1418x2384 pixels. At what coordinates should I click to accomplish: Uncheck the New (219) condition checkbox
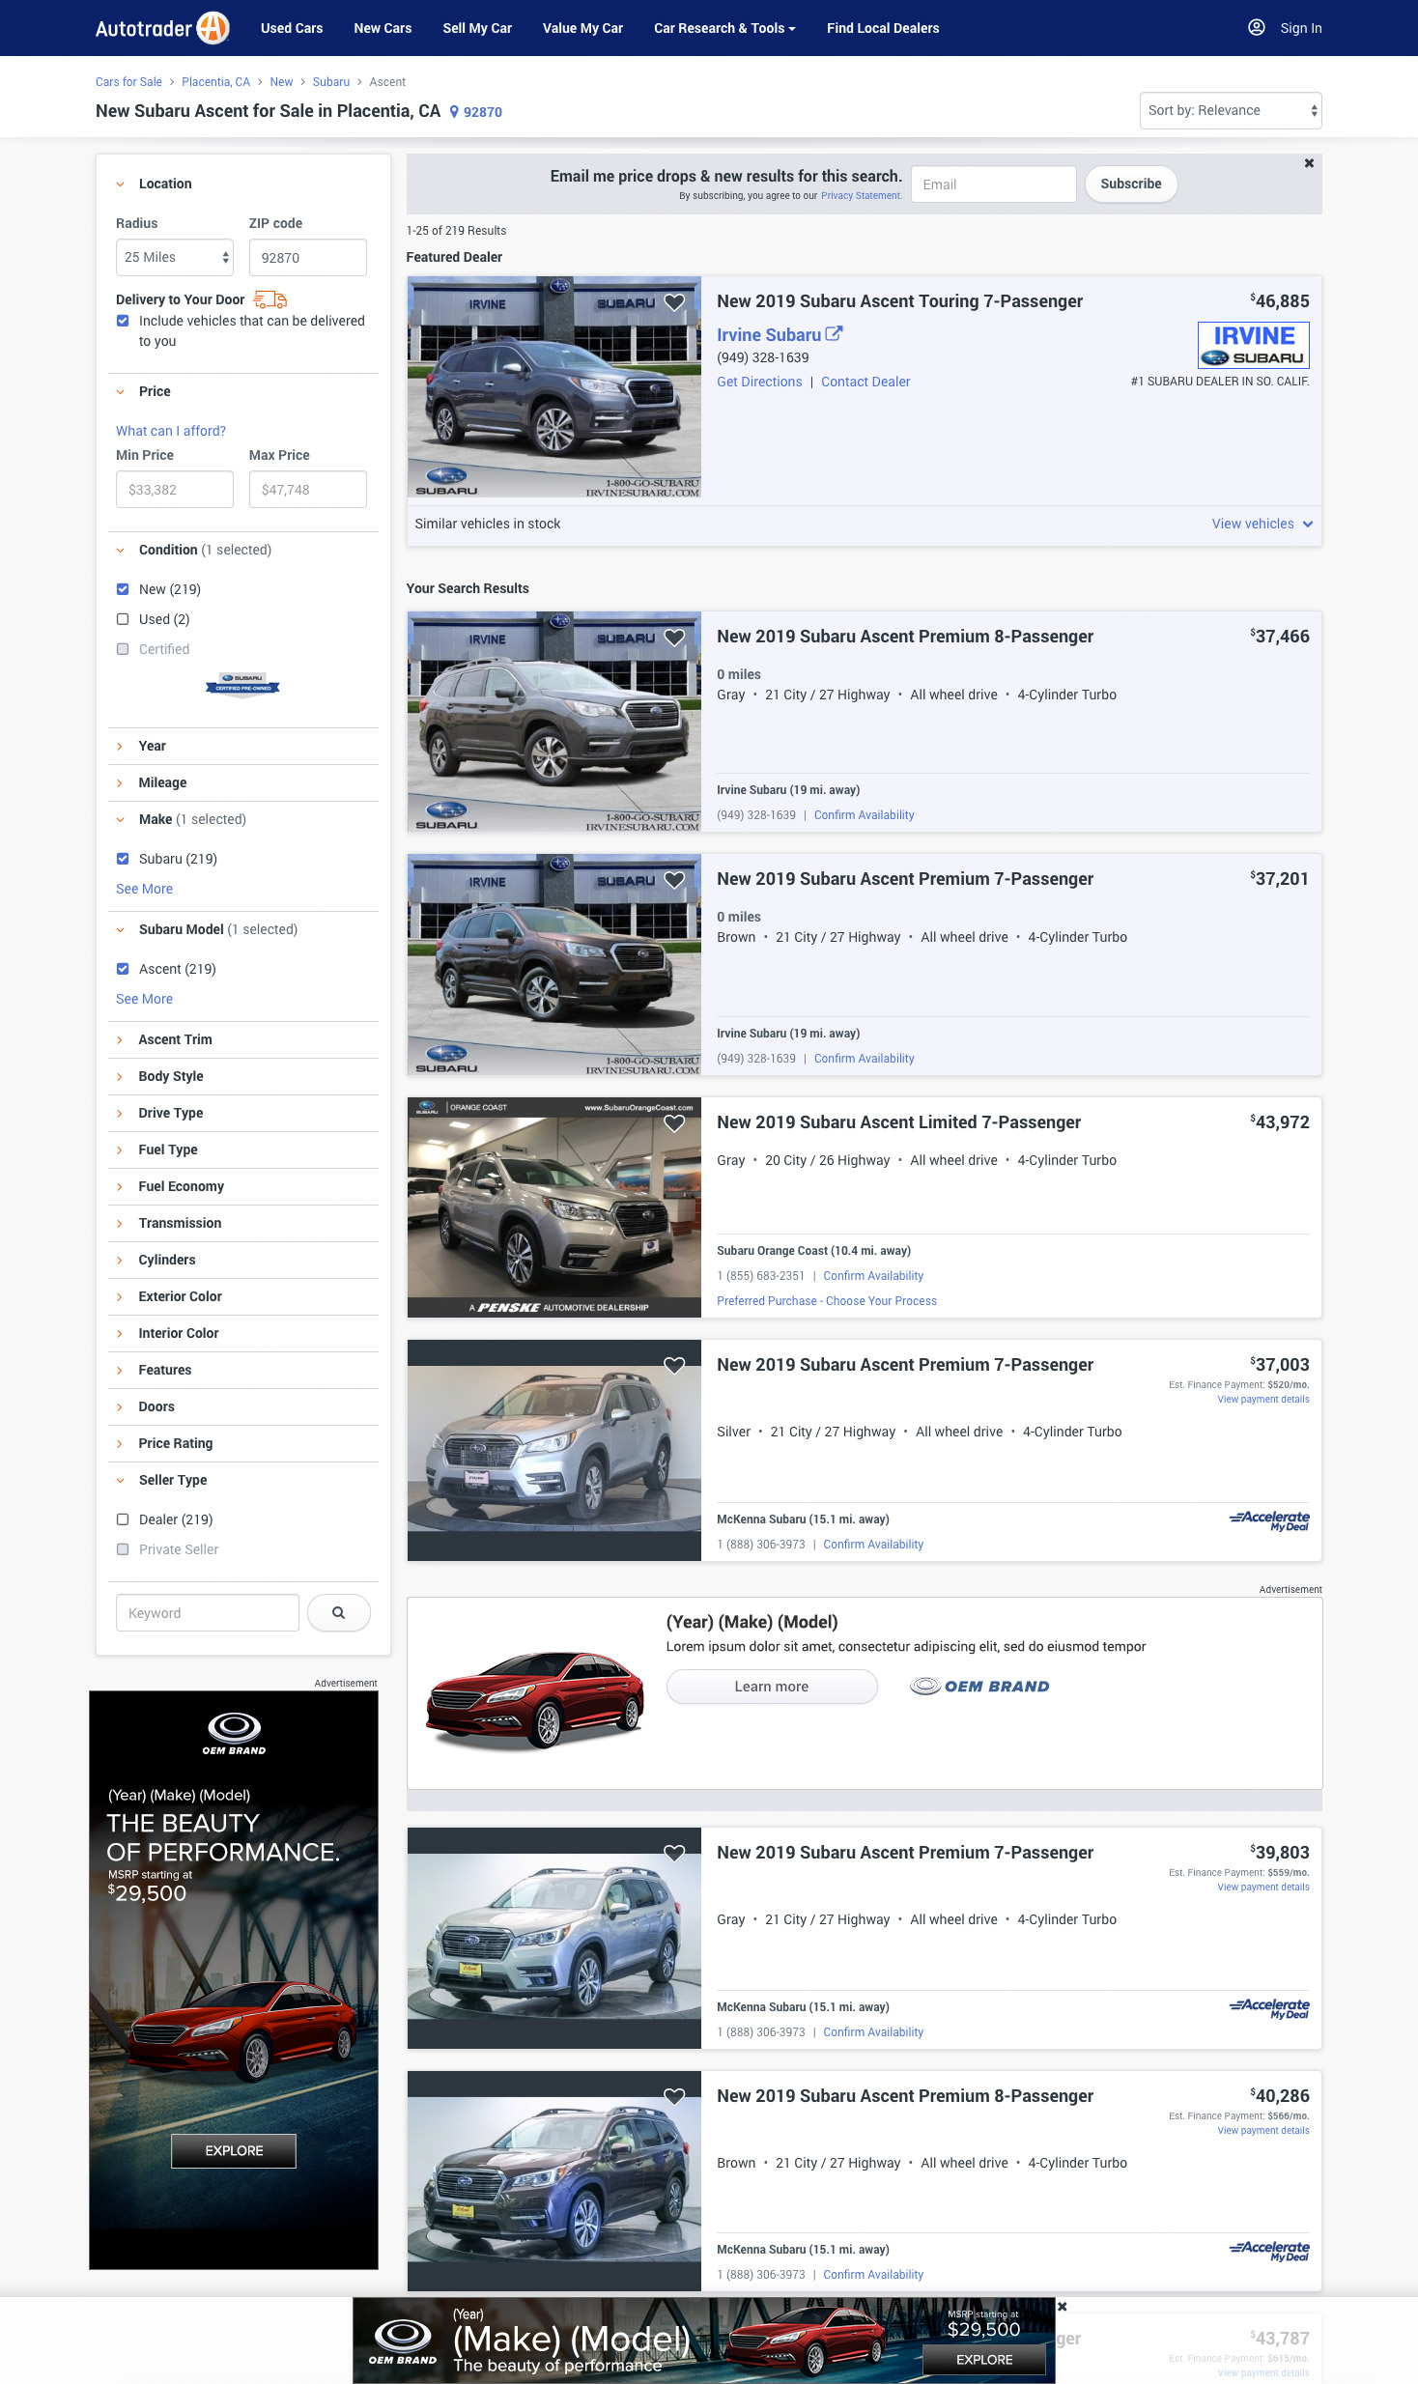coord(123,589)
